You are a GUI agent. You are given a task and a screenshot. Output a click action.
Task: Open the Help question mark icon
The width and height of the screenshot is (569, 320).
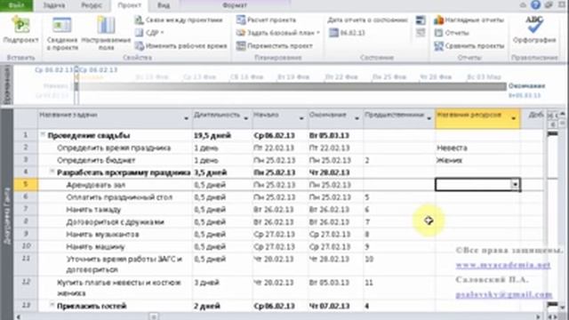tap(535, 5)
